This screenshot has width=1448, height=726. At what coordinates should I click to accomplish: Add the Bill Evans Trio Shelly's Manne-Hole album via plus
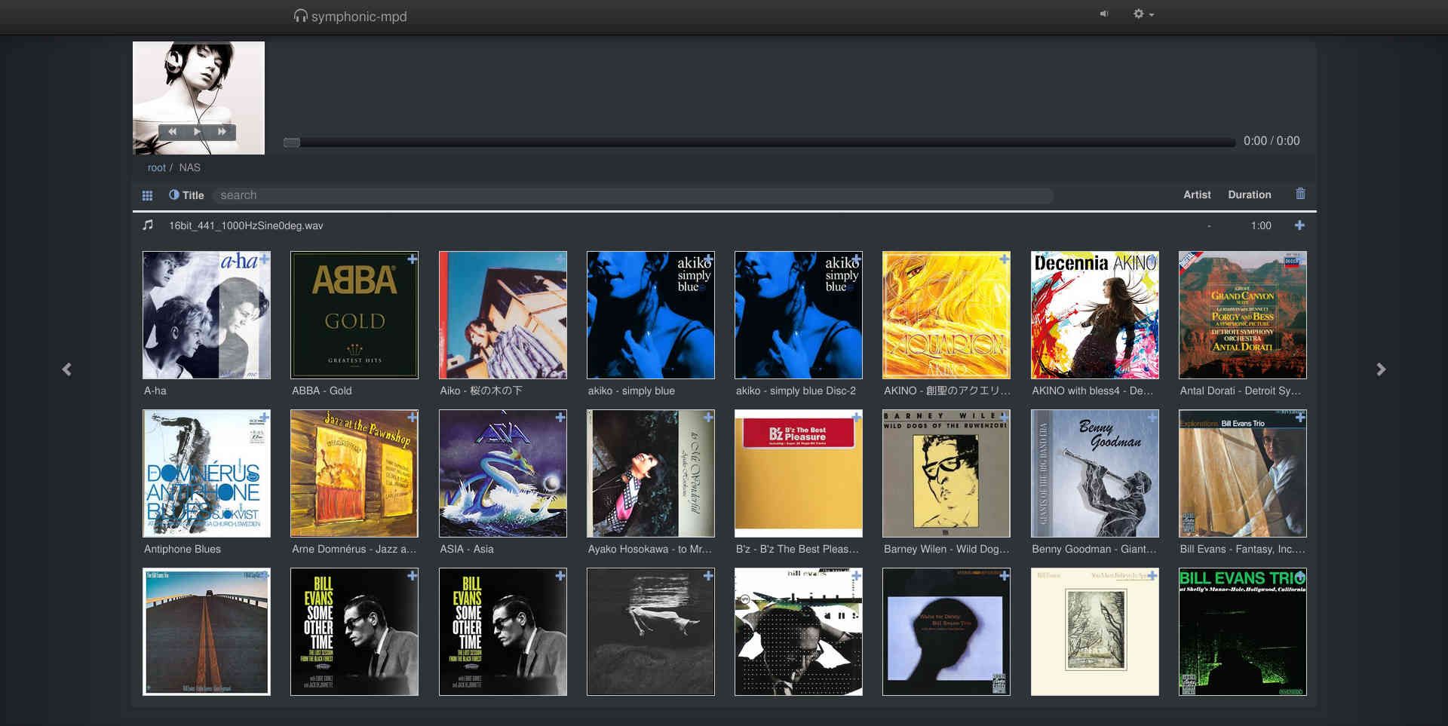1299,576
